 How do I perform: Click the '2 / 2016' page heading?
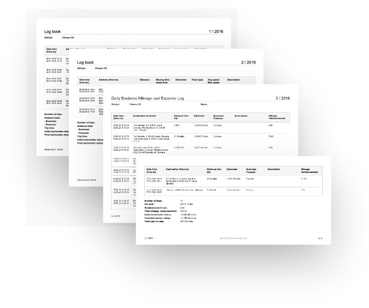coord(248,62)
